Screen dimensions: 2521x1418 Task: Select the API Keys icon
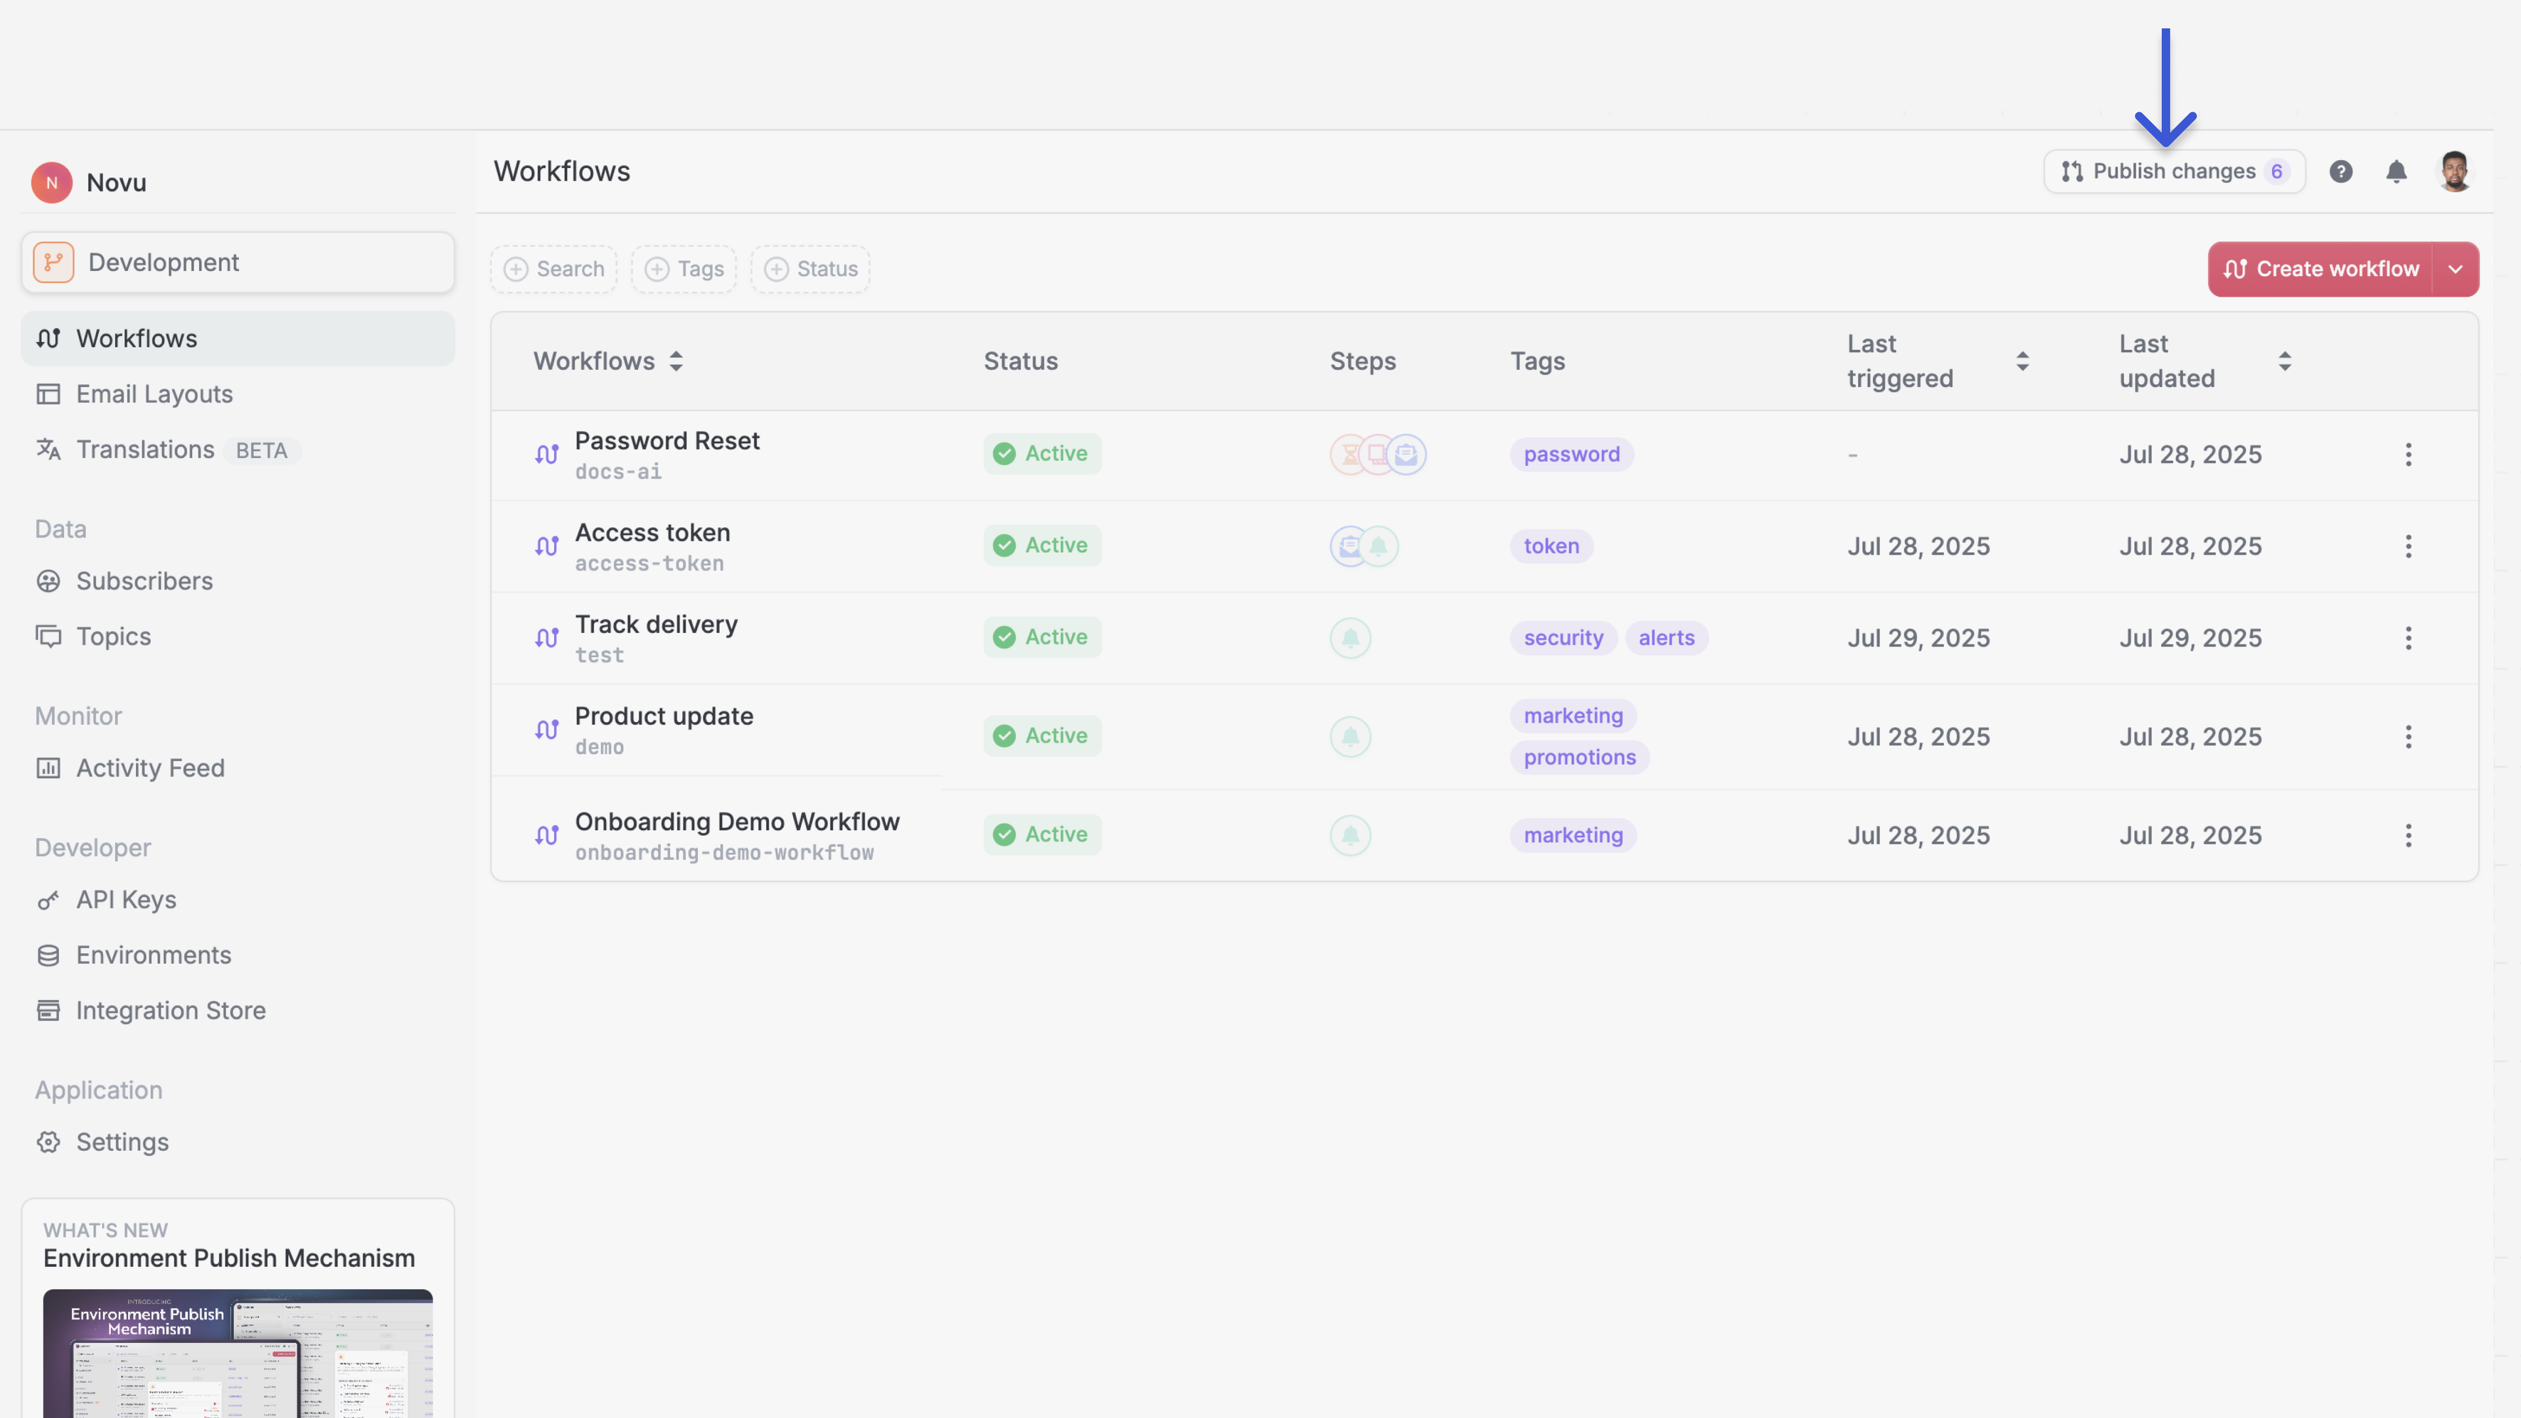coord(49,899)
